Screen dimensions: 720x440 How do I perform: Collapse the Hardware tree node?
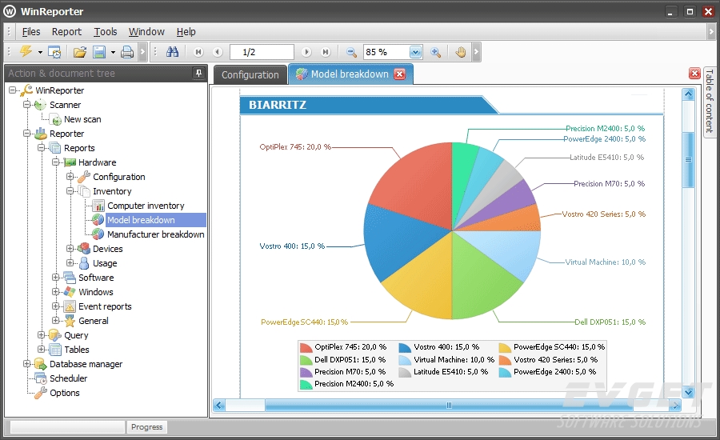point(55,162)
